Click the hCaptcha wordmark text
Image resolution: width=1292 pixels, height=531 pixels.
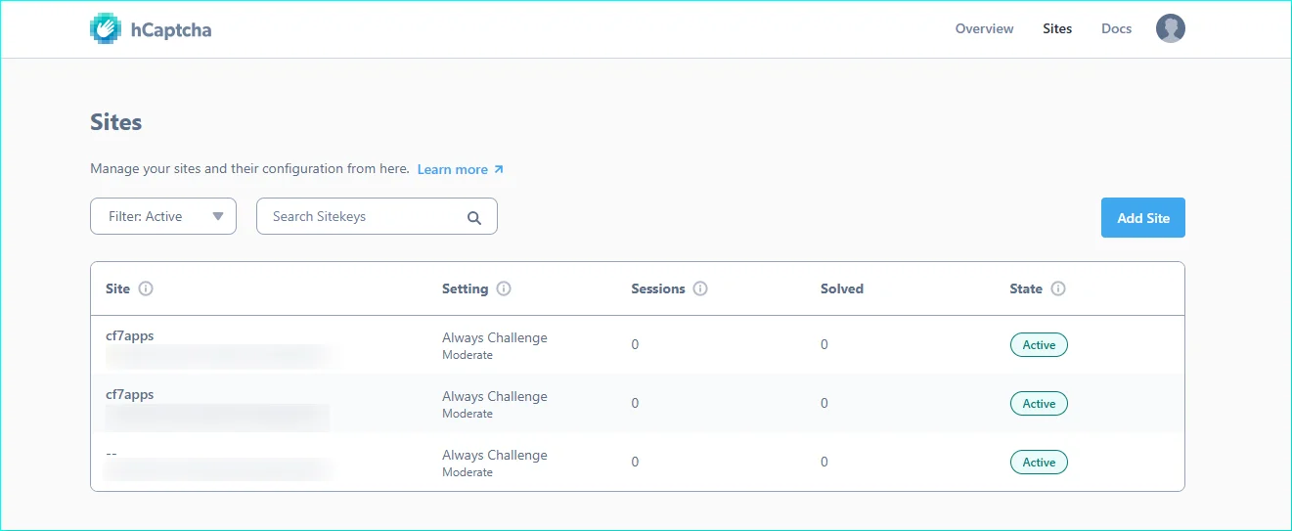click(x=171, y=29)
